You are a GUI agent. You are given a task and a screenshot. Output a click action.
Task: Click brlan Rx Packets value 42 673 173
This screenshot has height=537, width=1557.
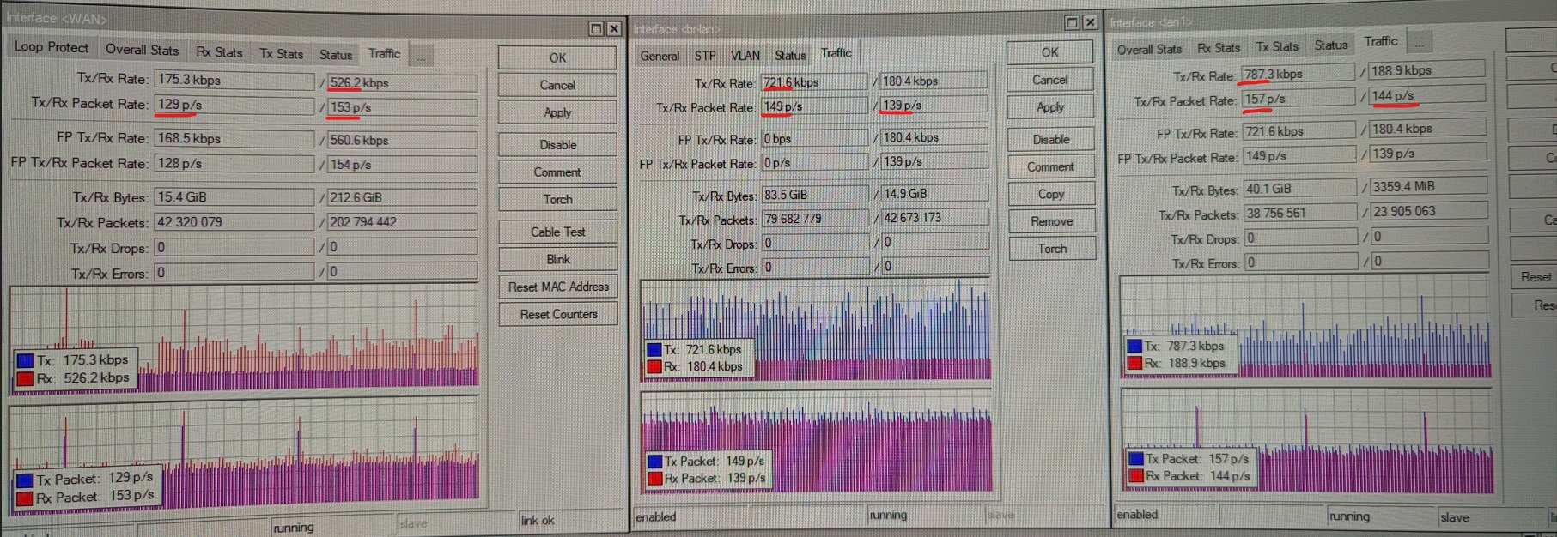934,218
